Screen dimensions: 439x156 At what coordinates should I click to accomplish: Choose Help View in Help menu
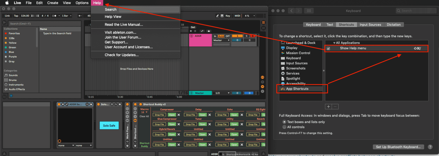click(113, 17)
